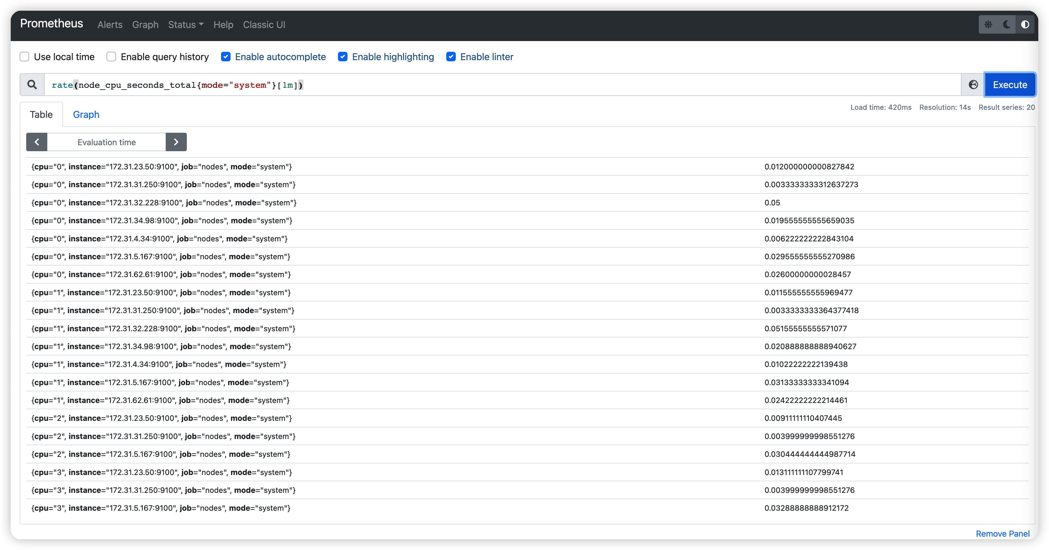Image resolution: width=1049 pixels, height=550 pixels.
Task: Switch to Classic UI
Action: point(264,25)
